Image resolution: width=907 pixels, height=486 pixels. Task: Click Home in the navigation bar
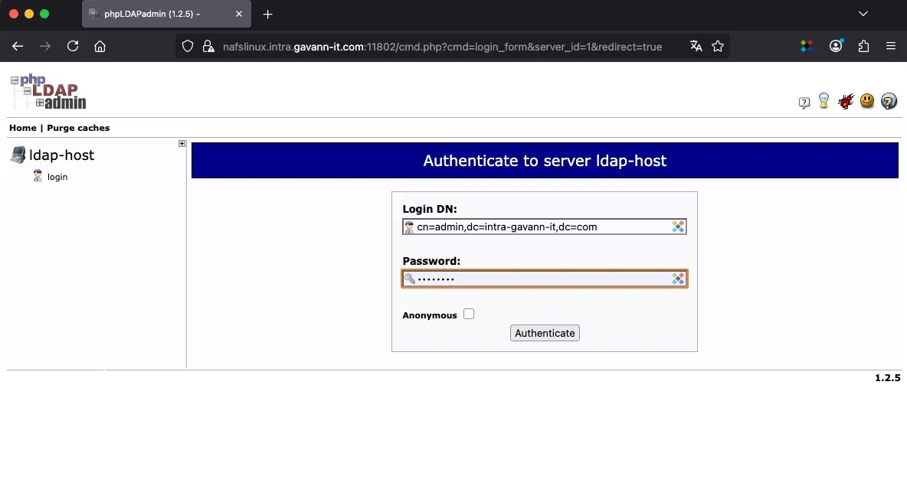point(22,128)
